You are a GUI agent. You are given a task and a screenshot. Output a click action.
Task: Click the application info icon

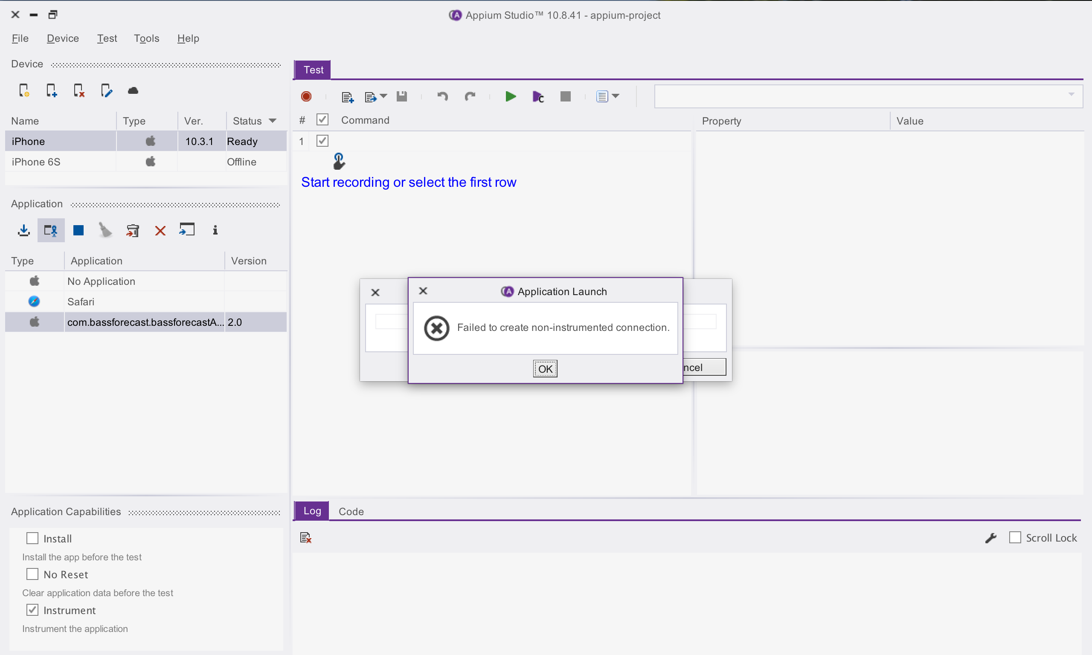pos(215,230)
